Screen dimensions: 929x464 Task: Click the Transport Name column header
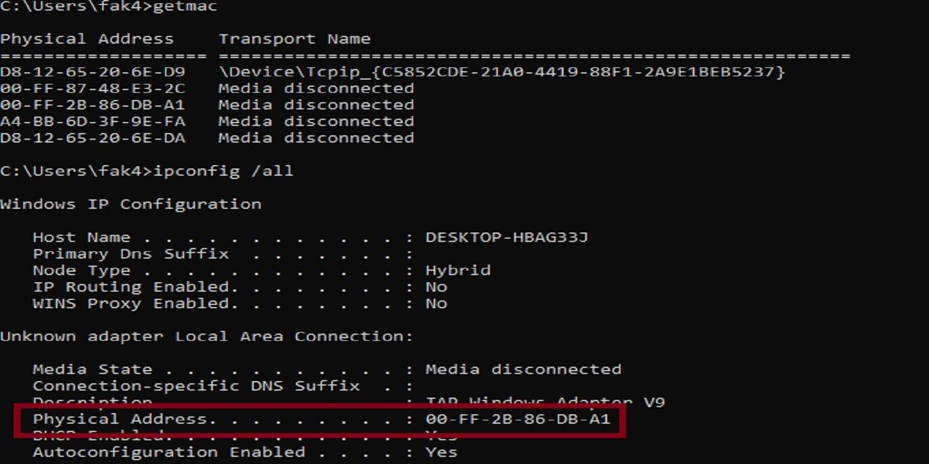(x=294, y=39)
